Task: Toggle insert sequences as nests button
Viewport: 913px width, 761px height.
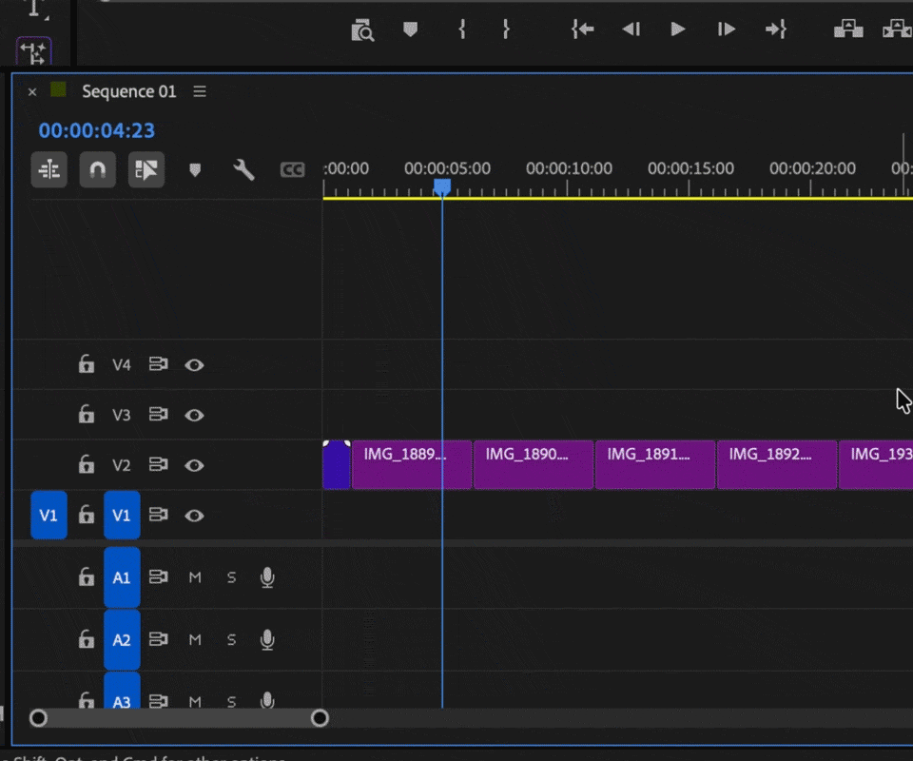Action: pyautogui.click(x=49, y=170)
